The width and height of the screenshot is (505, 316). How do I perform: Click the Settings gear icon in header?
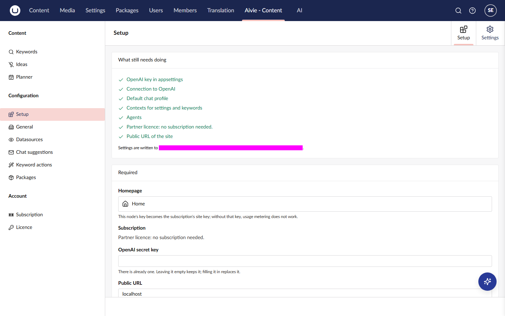490,29
